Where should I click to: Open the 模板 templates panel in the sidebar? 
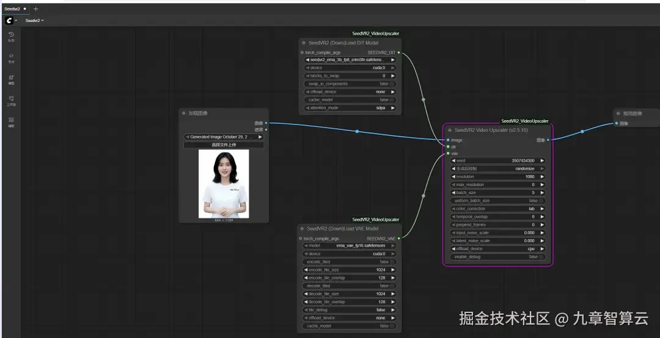coord(11,123)
